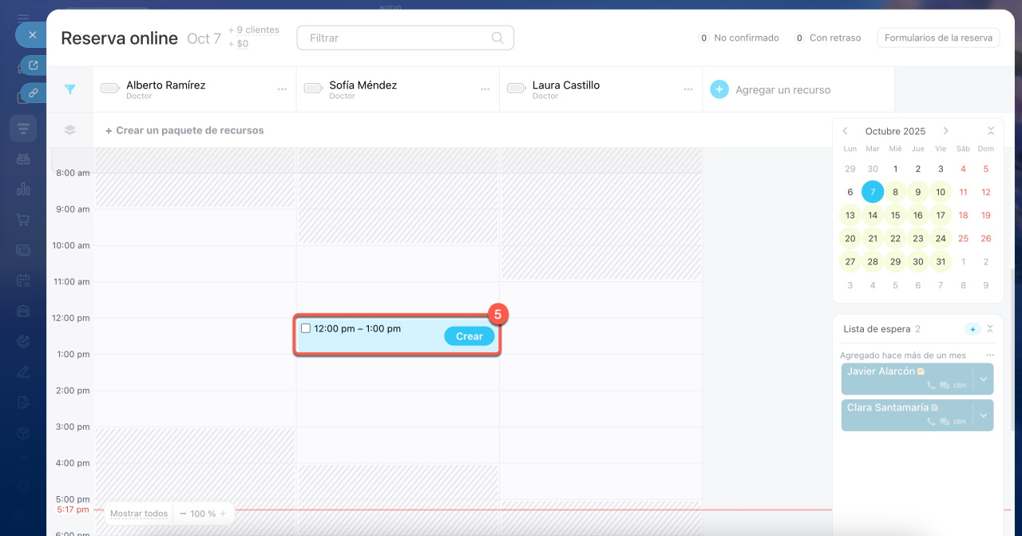Select October 15 in the calendar

click(895, 215)
